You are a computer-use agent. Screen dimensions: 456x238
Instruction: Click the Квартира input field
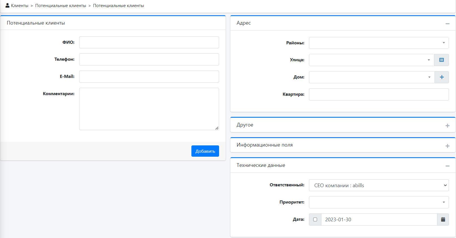tap(379, 94)
